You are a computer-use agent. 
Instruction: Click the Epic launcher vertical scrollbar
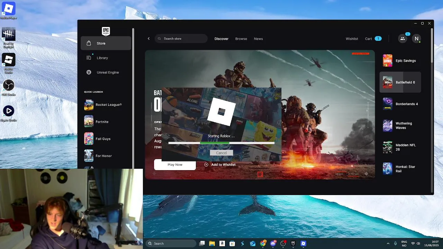point(432,45)
